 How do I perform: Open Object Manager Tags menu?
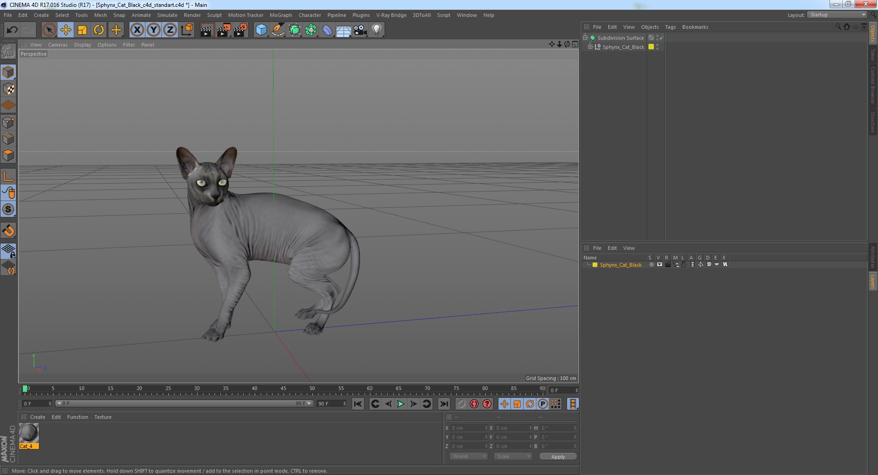tap(670, 27)
